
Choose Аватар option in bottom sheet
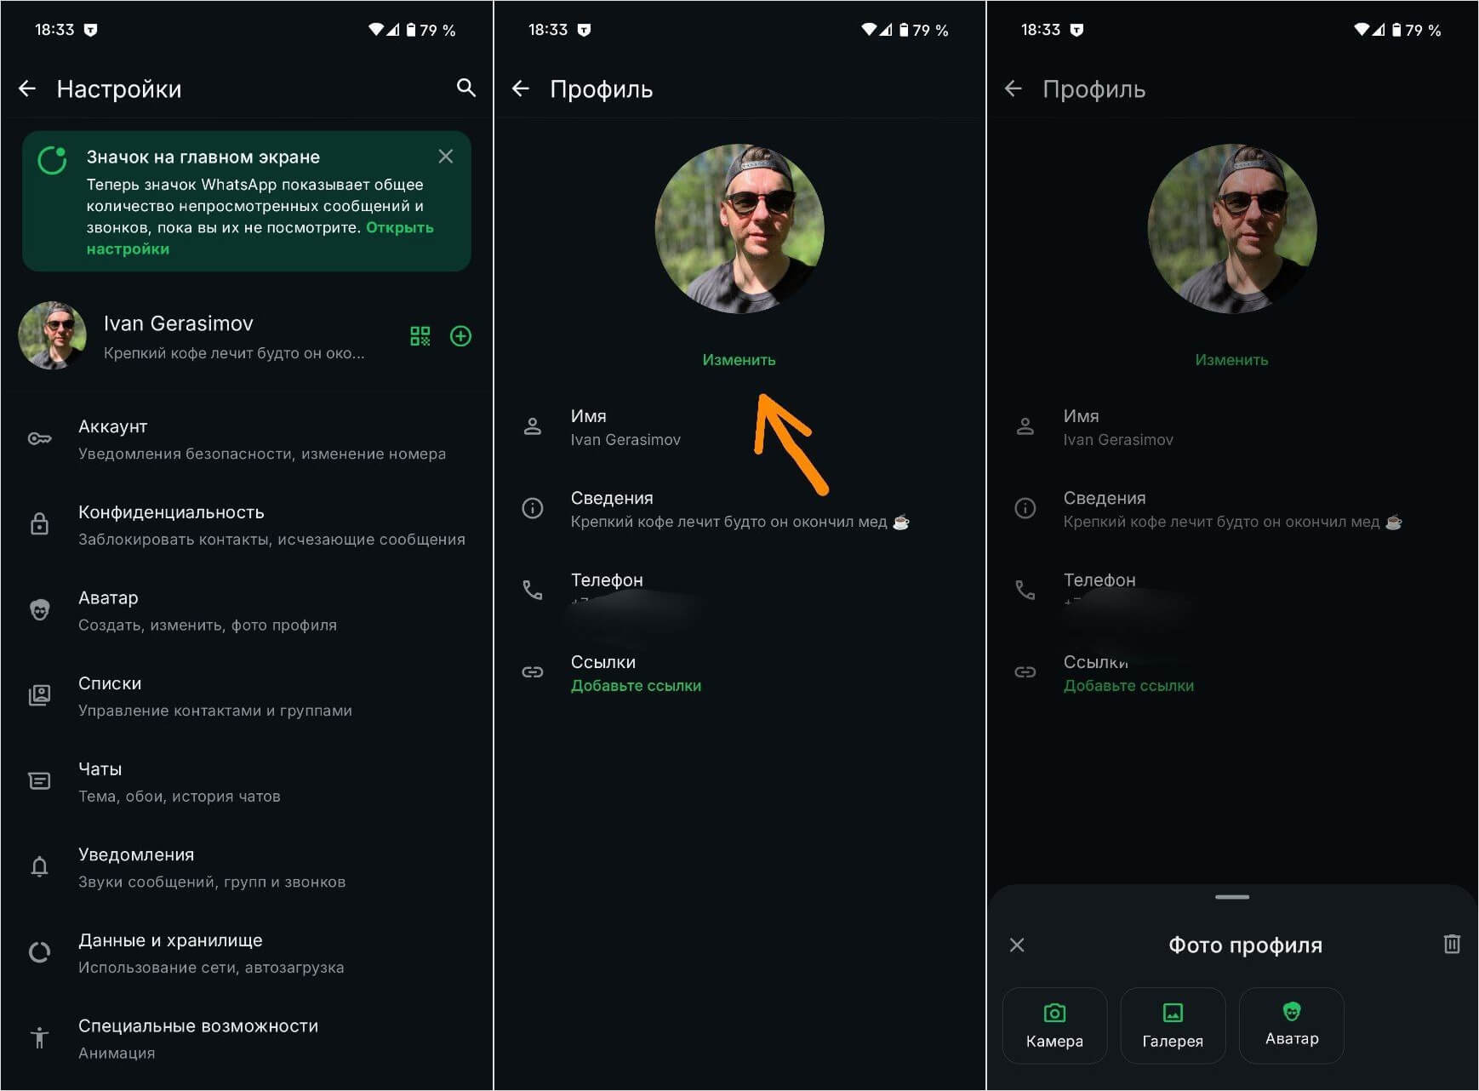click(1292, 1025)
